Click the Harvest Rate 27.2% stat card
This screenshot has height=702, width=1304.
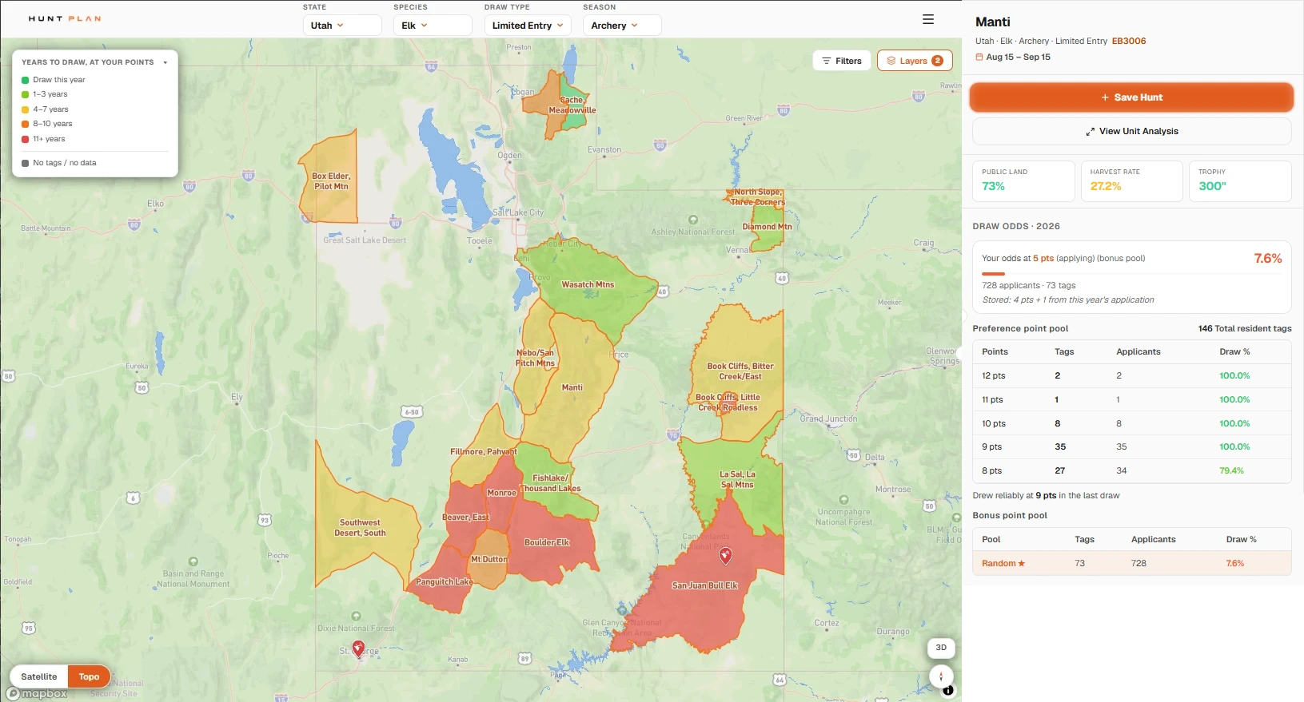pyautogui.click(x=1131, y=181)
